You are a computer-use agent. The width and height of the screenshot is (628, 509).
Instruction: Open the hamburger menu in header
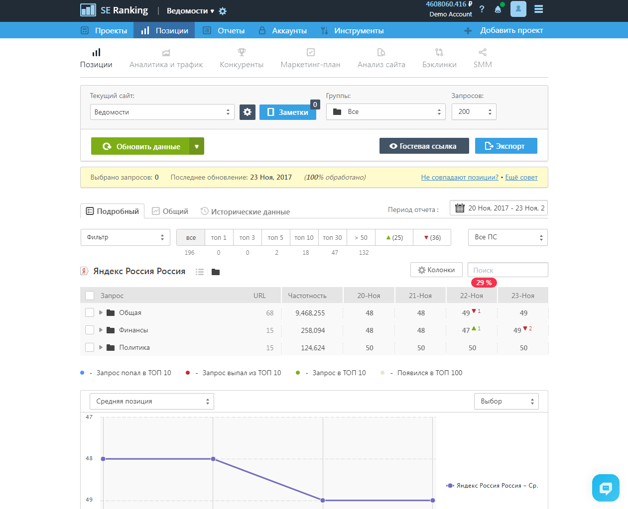[x=538, y=9]
